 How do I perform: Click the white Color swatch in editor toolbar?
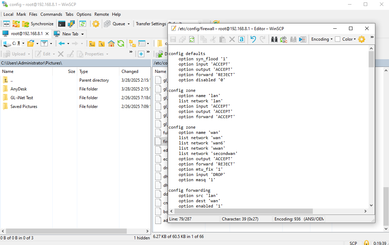(338, 39)
